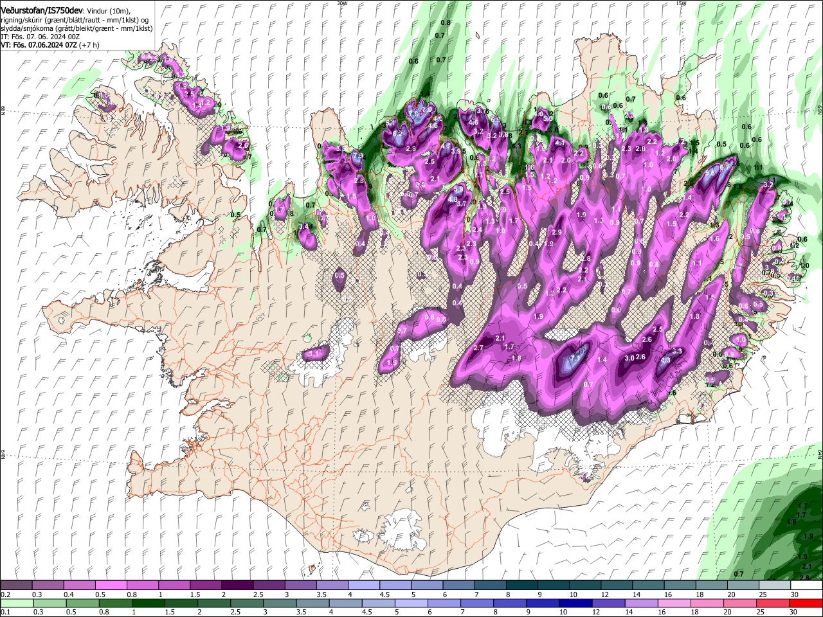The height and width of the screenshot is (617, 823).
Task: Select the palest green 0.1 swatch, lower row
Action: click(x=16, y=603)
